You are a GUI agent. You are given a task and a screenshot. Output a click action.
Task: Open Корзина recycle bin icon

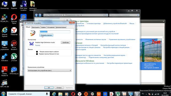pyautogui.click(x=14, y=5)
